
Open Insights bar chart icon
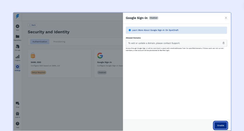[x=17, y=57]
